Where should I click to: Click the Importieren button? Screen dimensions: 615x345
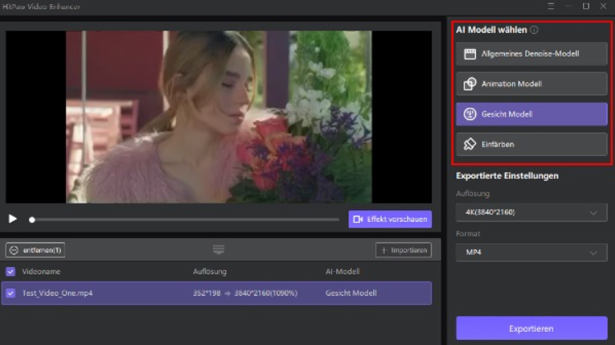pyautogui.click(x=403, y=250)
